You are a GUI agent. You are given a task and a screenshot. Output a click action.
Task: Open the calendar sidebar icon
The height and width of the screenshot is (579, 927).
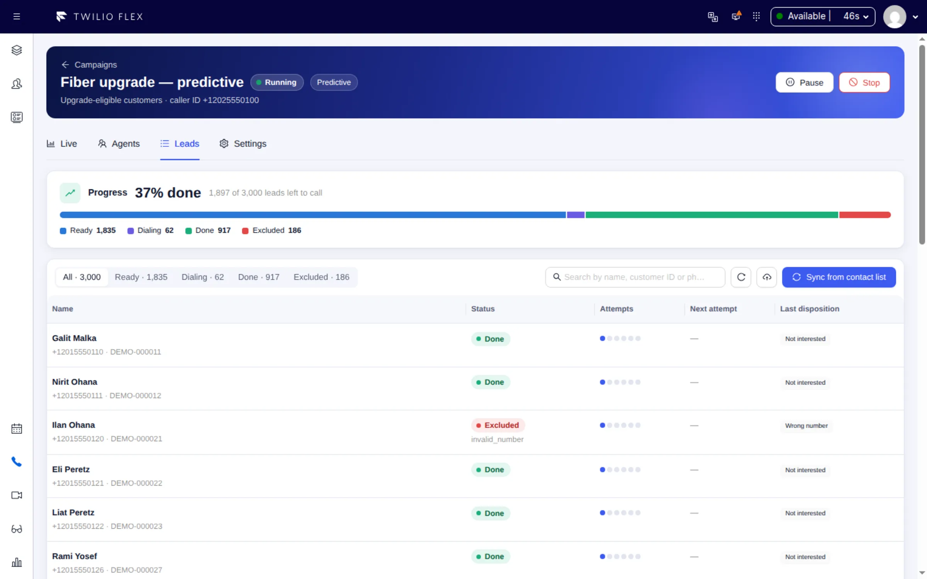17,428
